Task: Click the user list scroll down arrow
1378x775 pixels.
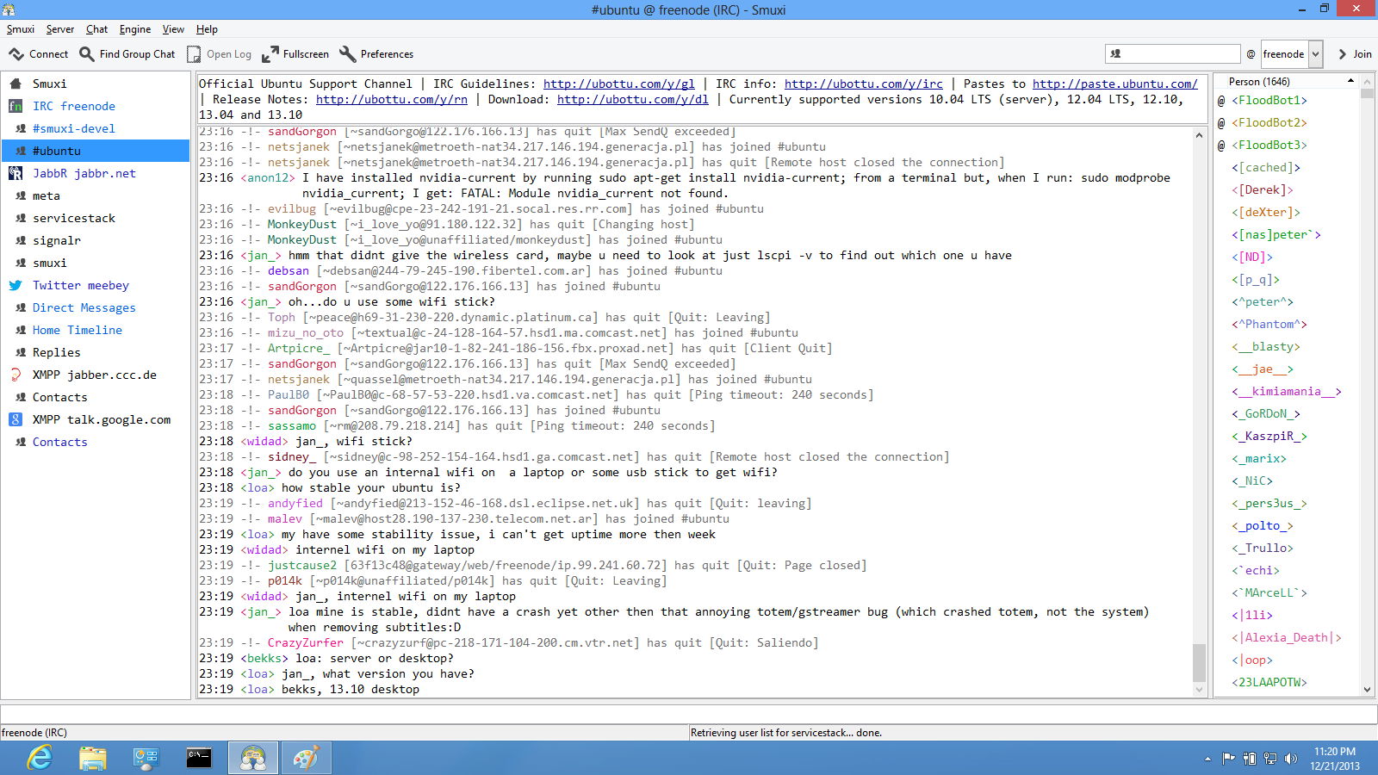Action: (x=1367, y=690)
